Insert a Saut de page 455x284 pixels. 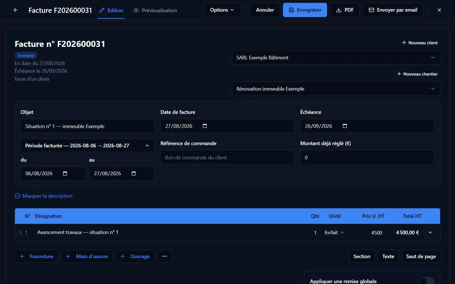[421, 256]
